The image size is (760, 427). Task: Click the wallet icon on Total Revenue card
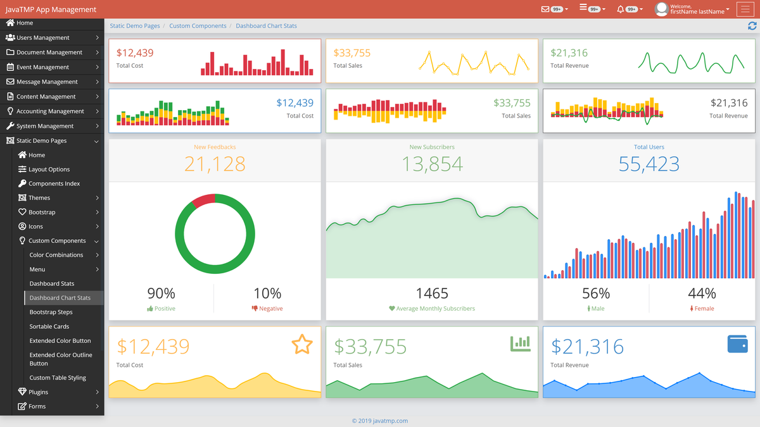(x=737, y=343)
